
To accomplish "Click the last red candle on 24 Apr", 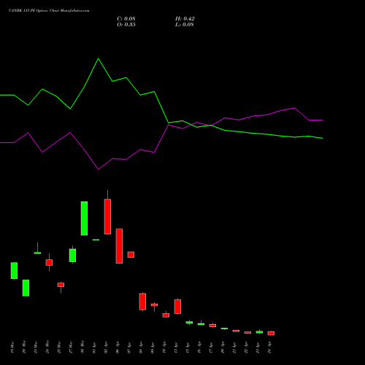I will 271,333.
